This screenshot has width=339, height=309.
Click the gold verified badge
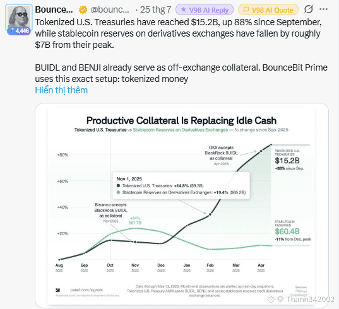click(83, 9)
